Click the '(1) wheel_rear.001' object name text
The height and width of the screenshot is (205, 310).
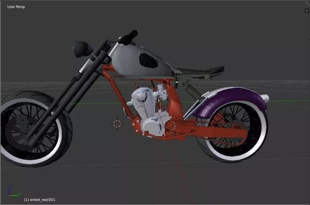point(39,200)
